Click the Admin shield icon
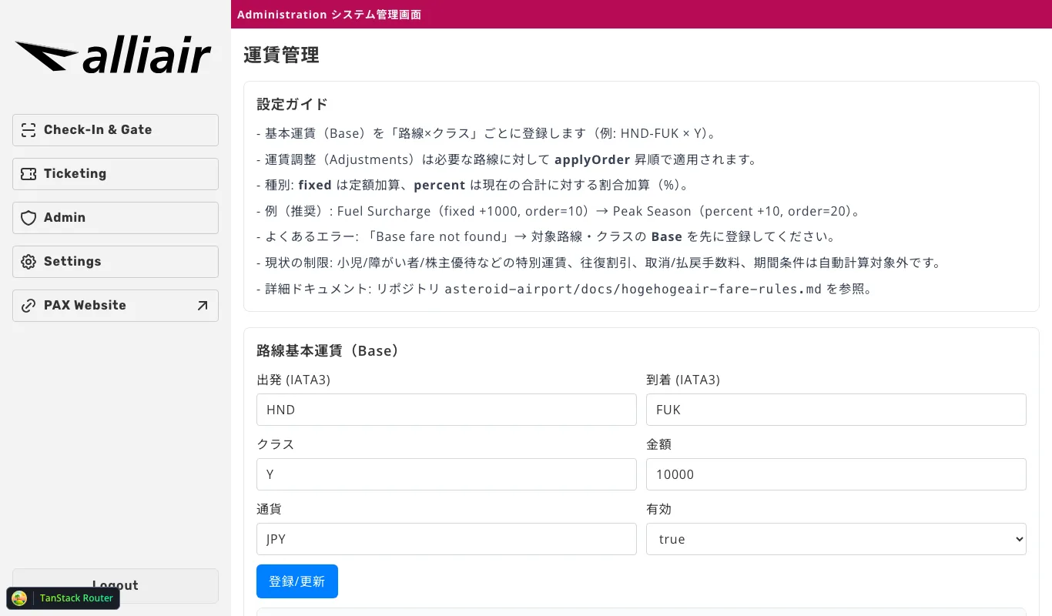 [28, 217]
